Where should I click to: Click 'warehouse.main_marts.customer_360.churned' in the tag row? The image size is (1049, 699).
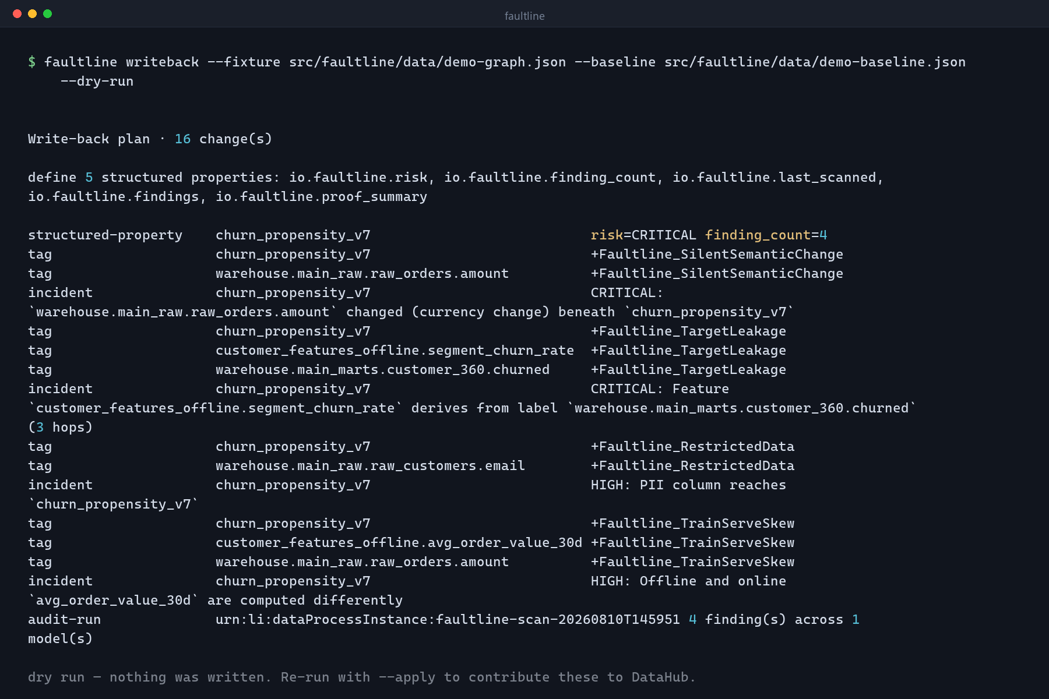point(383,369)
